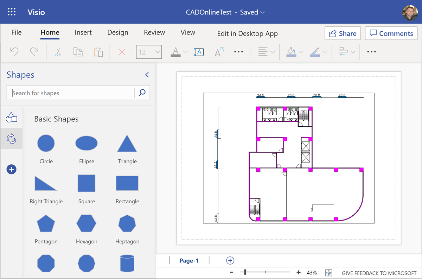Image resolution: width=422 pixels, height=279 pixels.
Task: Open the ribbon overflow ellipsis at right
Action: (x=371, y=52)
